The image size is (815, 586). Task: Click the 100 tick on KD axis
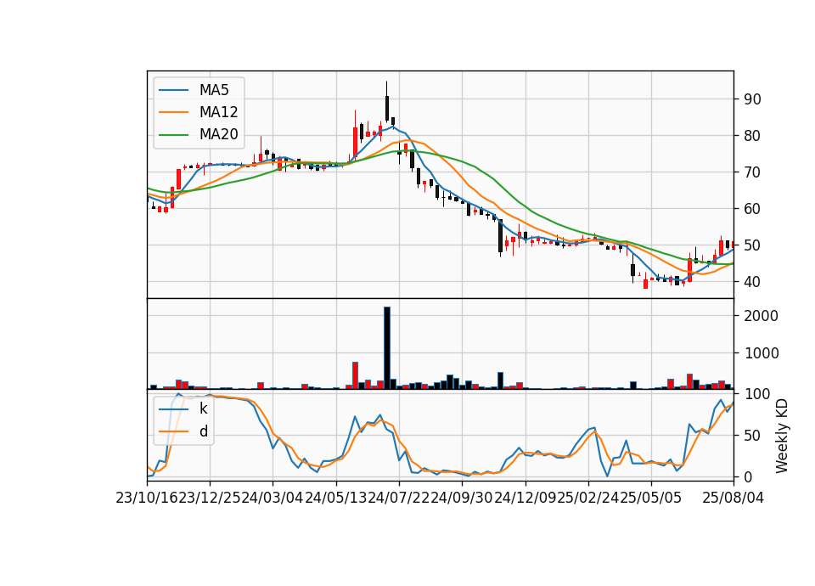coord(756,394)
